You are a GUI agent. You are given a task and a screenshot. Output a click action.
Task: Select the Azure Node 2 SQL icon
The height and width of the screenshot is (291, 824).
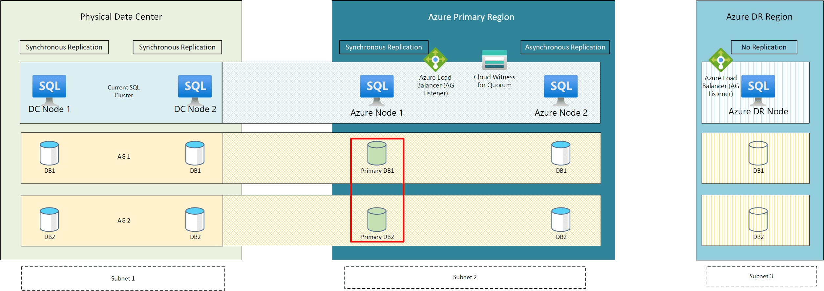pyautogui.click(x=561, y=90)
